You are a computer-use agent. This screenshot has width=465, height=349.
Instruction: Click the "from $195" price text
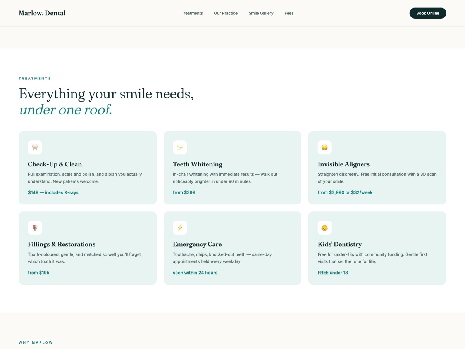click(x=39, y=273)
